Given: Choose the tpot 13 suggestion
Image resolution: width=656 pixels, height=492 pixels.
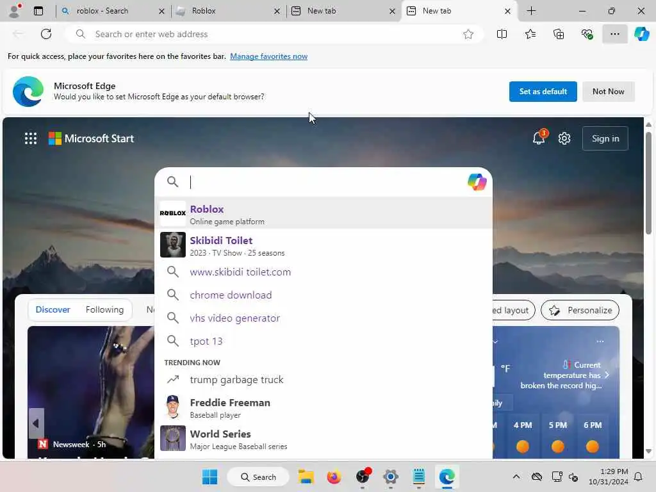Looking at the screenshot, I should (x=324, y=341).
